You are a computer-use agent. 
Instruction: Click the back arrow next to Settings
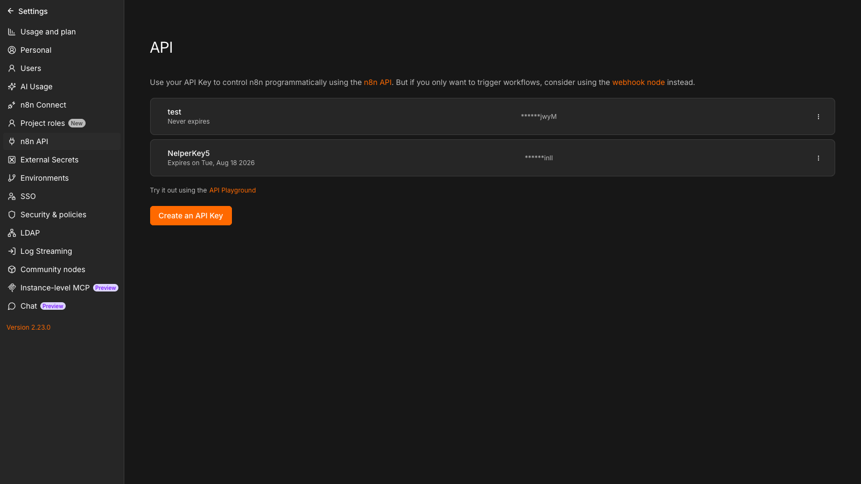click(x=11, y=11)
